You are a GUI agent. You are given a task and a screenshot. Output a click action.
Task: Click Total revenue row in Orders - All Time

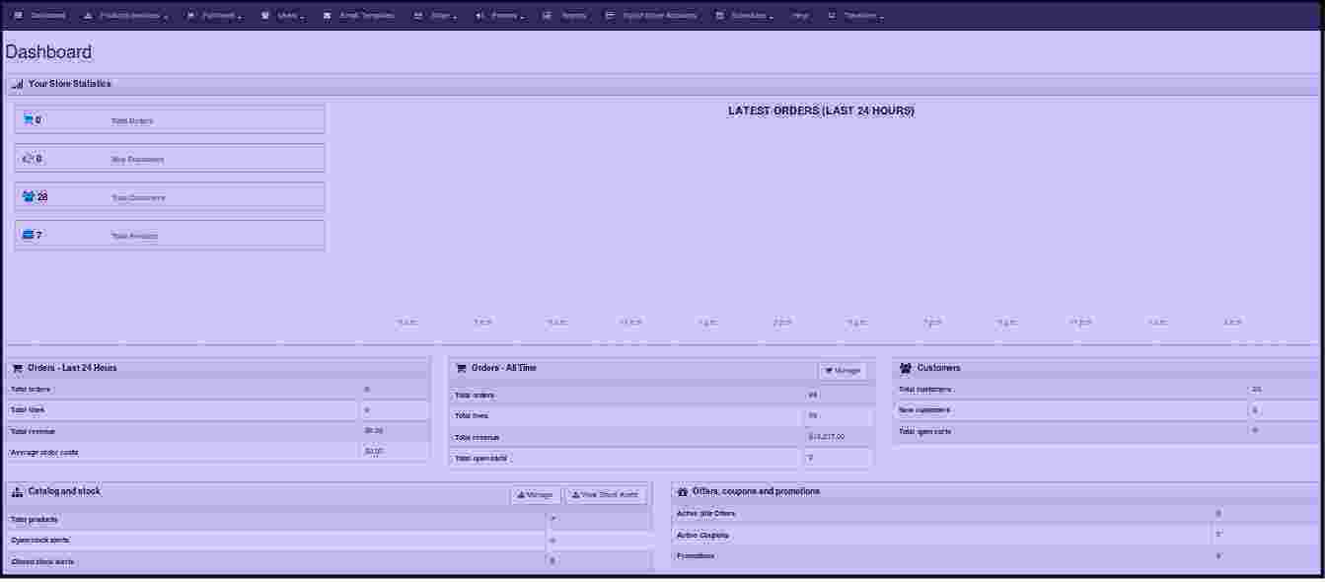pyautogui.click(x=661, y=437)
